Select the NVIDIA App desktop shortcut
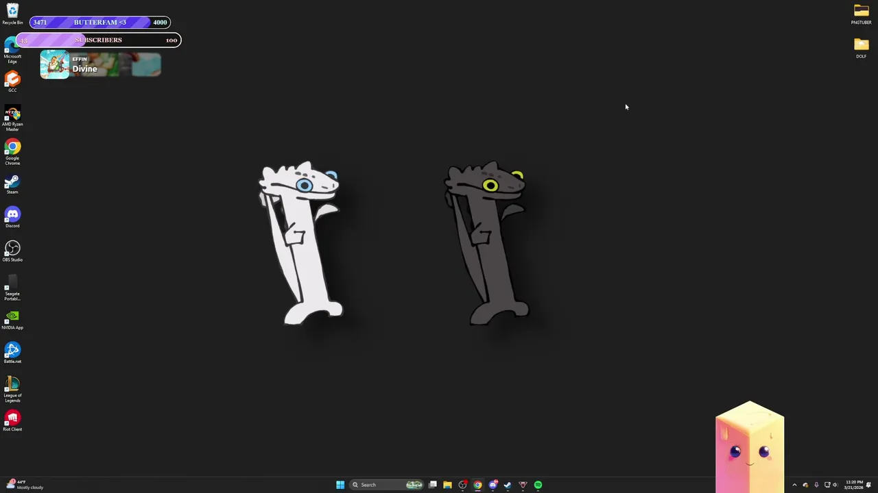The image size is (878, 493). coord(12,320)
